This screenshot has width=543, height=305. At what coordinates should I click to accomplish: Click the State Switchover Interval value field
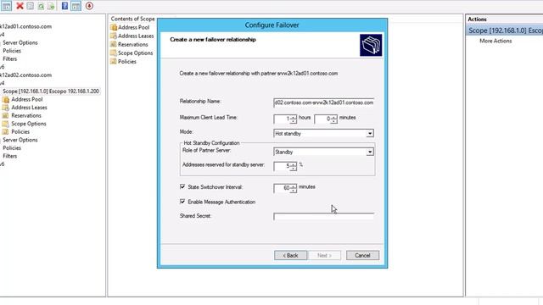click(282, 188)
